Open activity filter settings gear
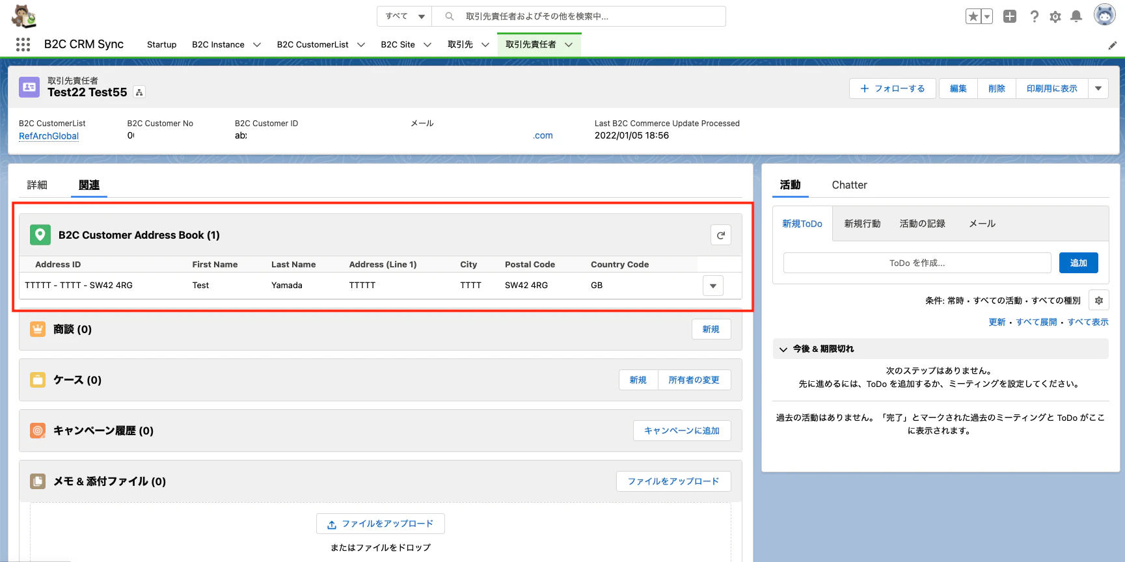The image size is (1125, 562). 1098,301
